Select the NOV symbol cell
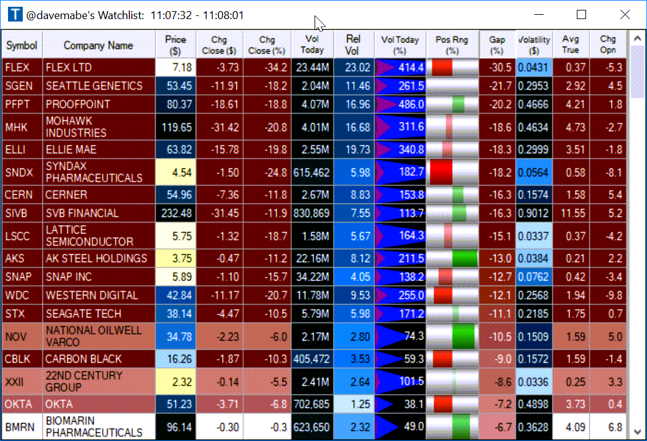Viewport: 647px width, 441px height. tap(22, 336)
